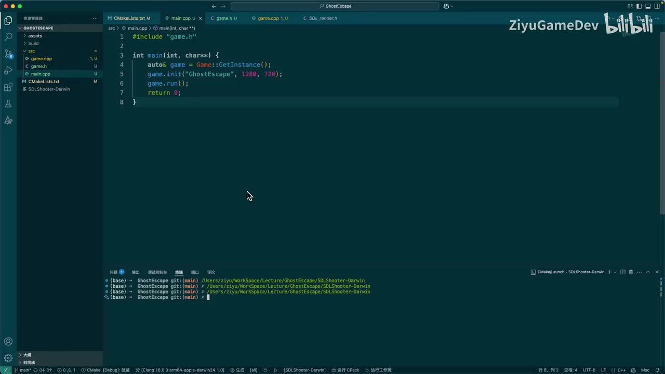Click the CMake build 生成 status button
The height and width of the screenshot is (374, 665).
click(x=237, y=370)
